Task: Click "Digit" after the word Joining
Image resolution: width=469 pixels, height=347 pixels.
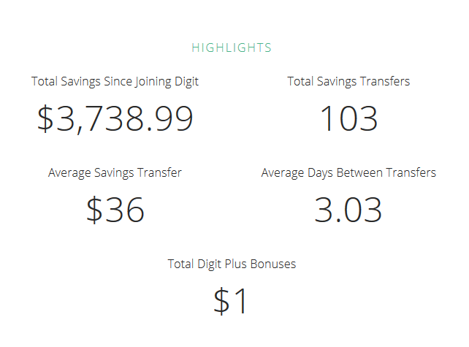Action: [184, 82]
